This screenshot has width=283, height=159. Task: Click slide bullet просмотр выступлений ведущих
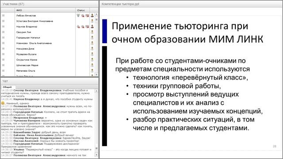click(198, 103)
